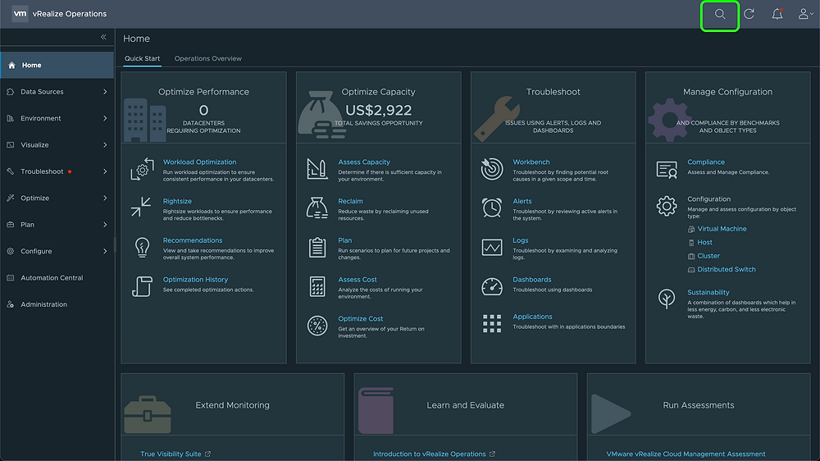The width and height of the screenshot is (820, 461).
Task: Open VMware vRealize Cloud Management Assessment link
Action: (x=686, y=454)
